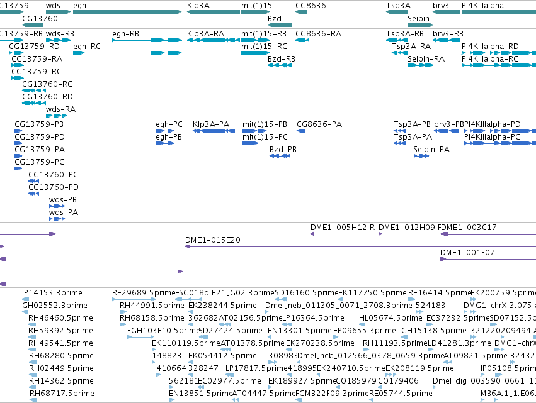Click the wds-RA transcript
The height and width of the screenshot is (403, 536).
[x=57, y=116]
